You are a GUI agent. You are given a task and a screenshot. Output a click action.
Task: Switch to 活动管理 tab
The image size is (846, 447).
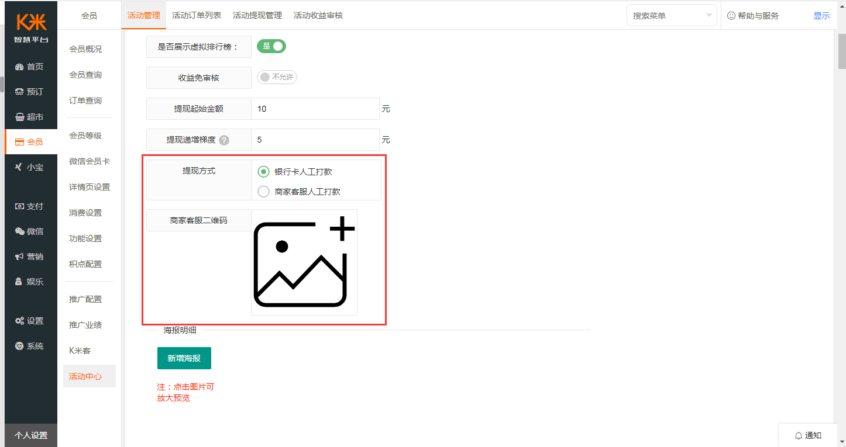pyautogui.click(x=144, y=15)
